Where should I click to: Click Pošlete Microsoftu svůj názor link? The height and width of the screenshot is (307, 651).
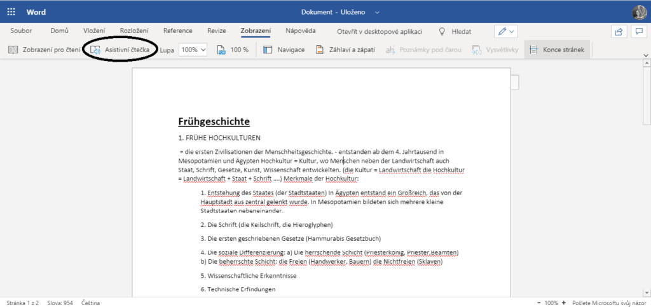(x=608, y=303)
